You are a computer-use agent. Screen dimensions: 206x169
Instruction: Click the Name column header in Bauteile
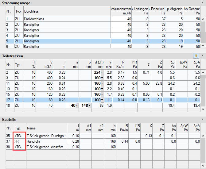[x=47, y=128]
